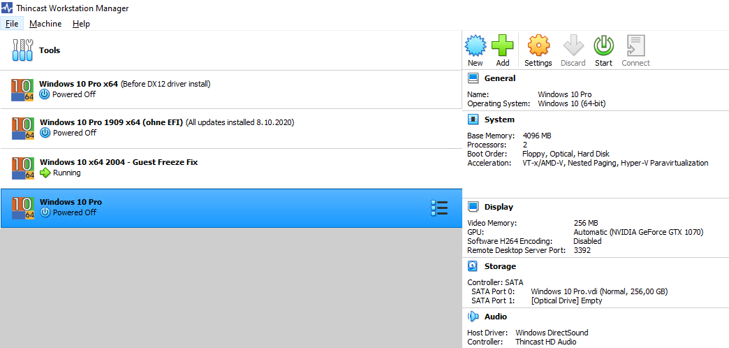Click "Automatic (NVIDIA GeForce GTX 1070)" GPU value
This screenshot has height=348, width=729.
[x=639, y=232]
